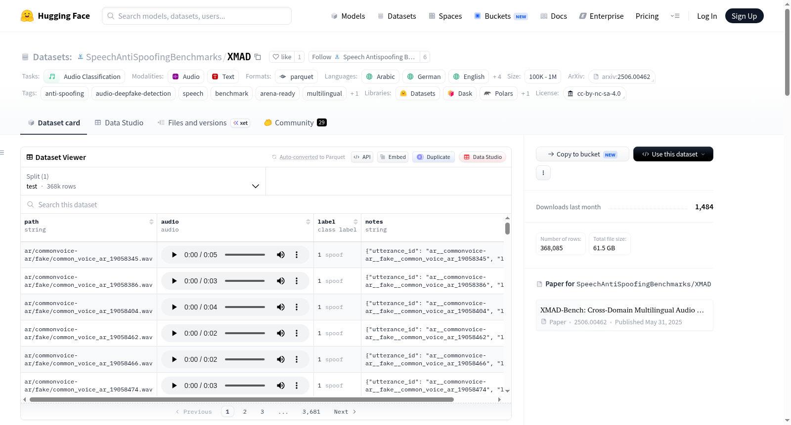Mute audio in common_voice_ar_19058404 row
The image size is (791, 425).
281,307
